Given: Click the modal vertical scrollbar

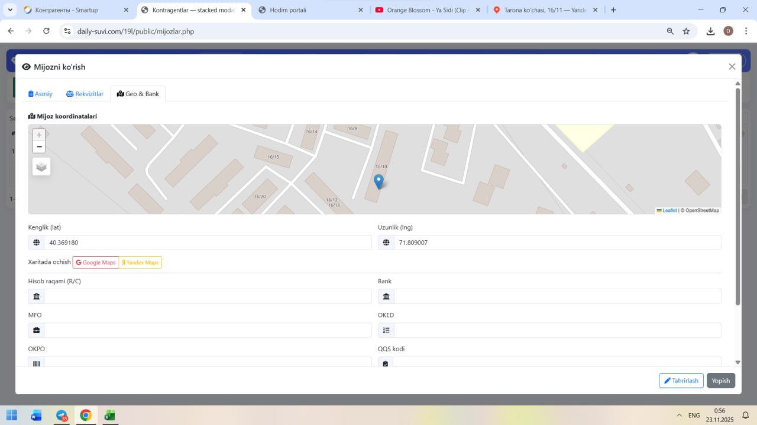Looking at the screenshot, I should pyautogui.click(x=737, y=195).
